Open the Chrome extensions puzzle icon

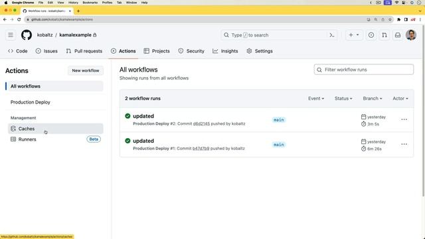[x=398, y=19]
